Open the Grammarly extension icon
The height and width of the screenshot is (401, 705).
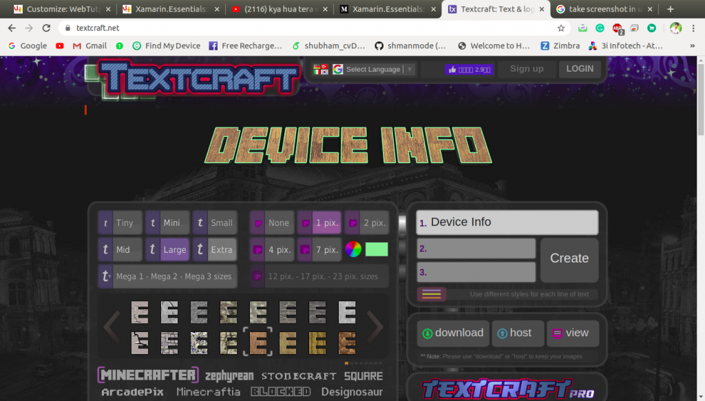coord(600,28)
